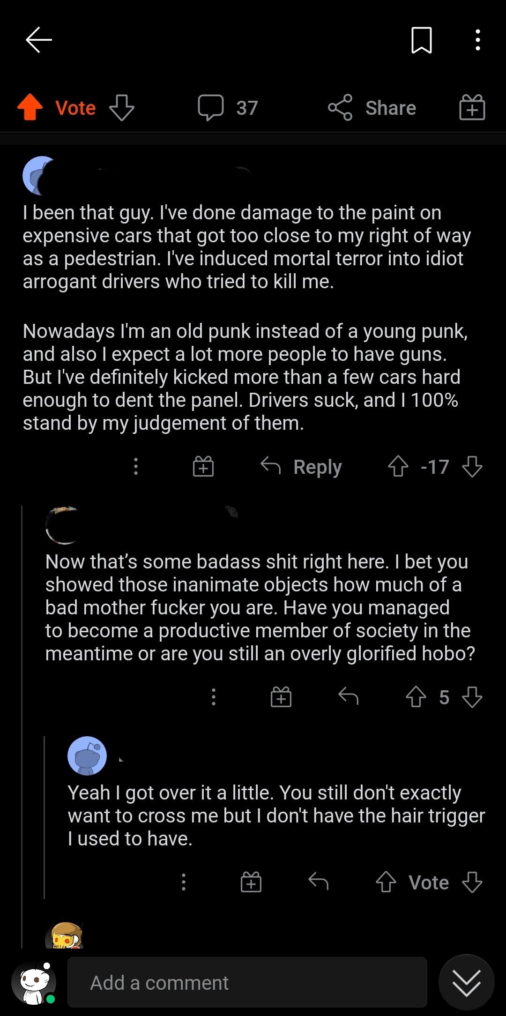Award the "hair trigger" comment
Screen dimensions: 506x1016
click(x=251, y=882)
